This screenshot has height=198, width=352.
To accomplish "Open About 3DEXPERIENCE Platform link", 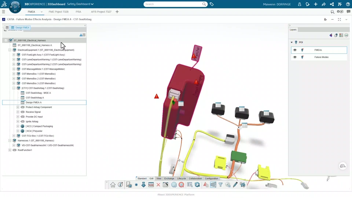I will (x=176, y=195).
